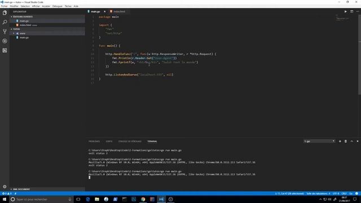Click the lightning bolt status bar icon

click(x=15, y=193)
